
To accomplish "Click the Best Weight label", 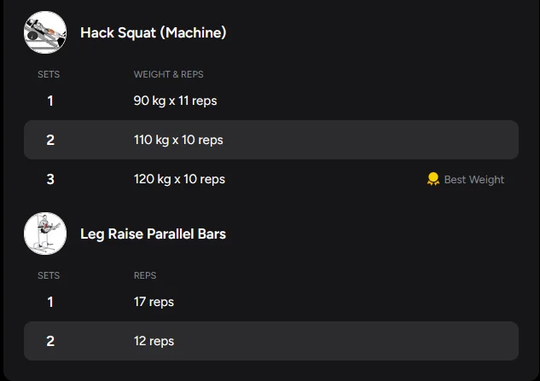I will coord(473,180).
